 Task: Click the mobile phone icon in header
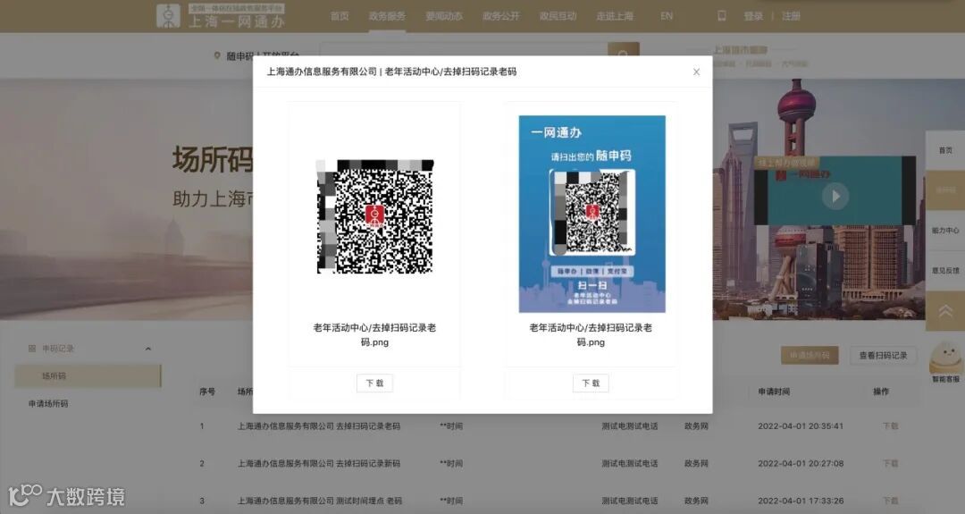pyautogui.click(x=722, y=16)
